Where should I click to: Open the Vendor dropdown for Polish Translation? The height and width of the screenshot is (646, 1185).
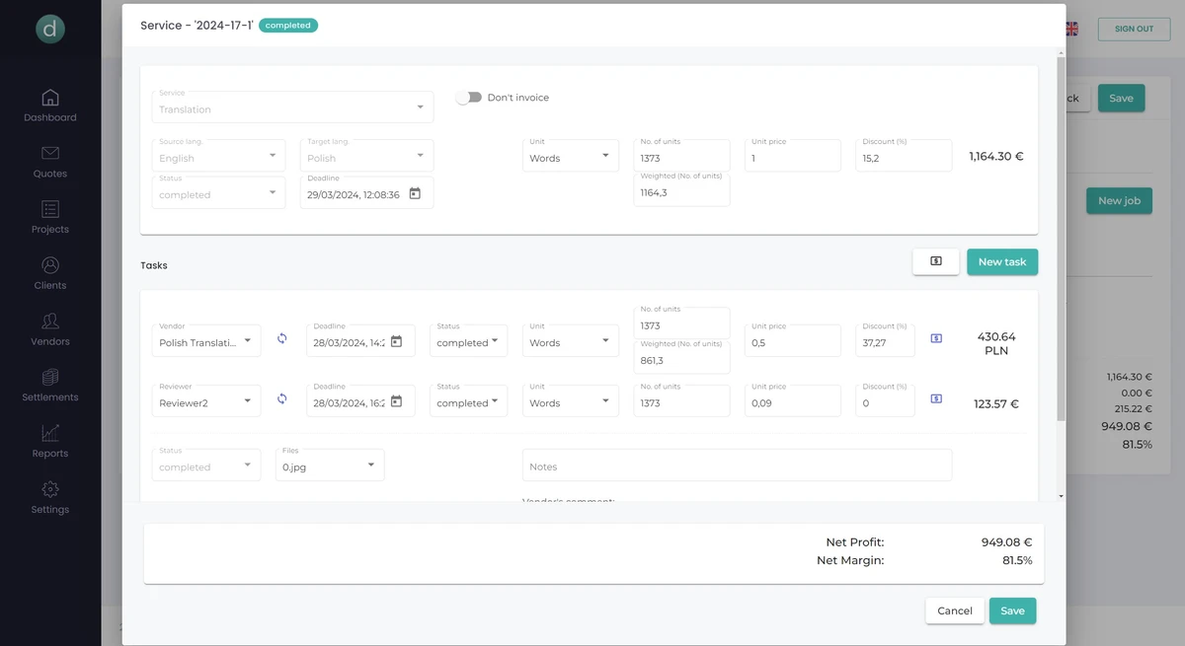click(x=207, y=342)
